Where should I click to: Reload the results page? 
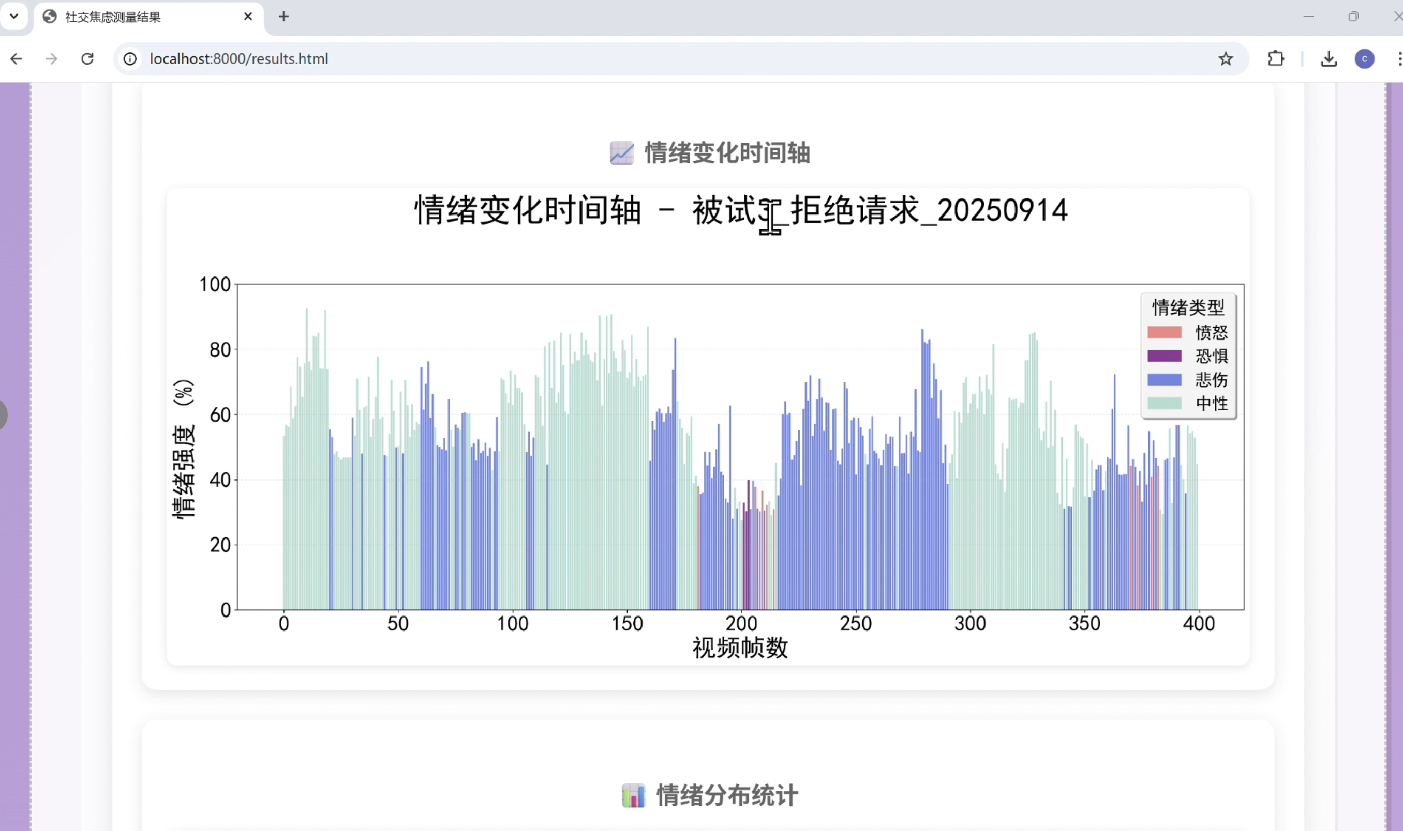point(87,59)
